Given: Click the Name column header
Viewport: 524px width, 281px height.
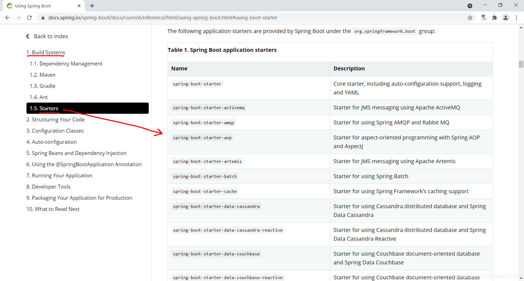Looking at the screenshot, I should (x=249, y=68).
